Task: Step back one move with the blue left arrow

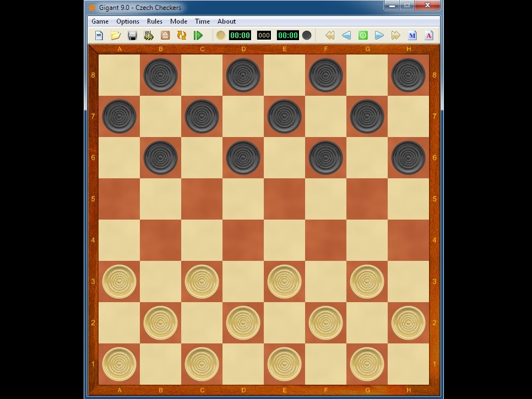Action: click(x=346, y=35)
